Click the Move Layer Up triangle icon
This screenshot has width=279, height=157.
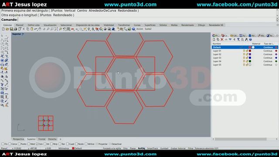pos(226,40)
